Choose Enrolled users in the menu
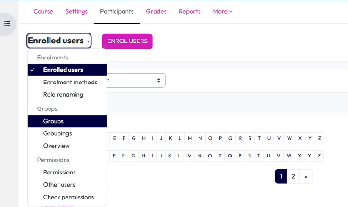This screenshot has width=348, height=207. click(x=67, y=70)
